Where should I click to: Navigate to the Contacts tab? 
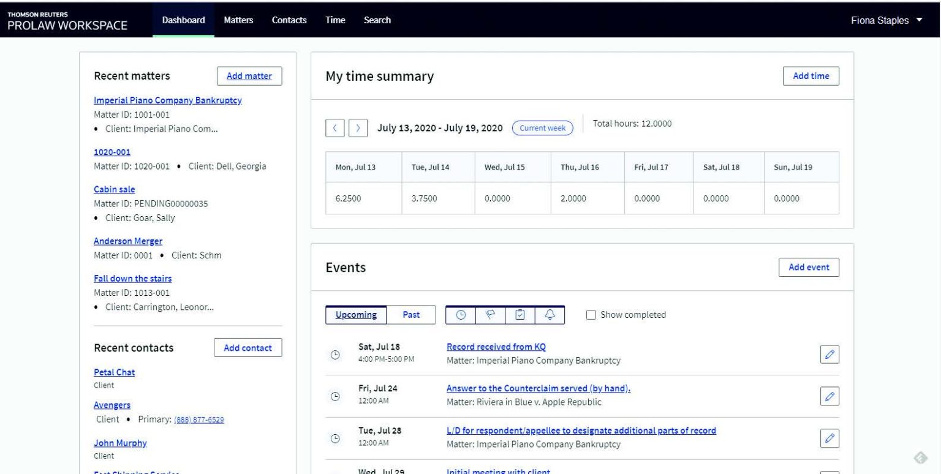[x=289, y=20]
